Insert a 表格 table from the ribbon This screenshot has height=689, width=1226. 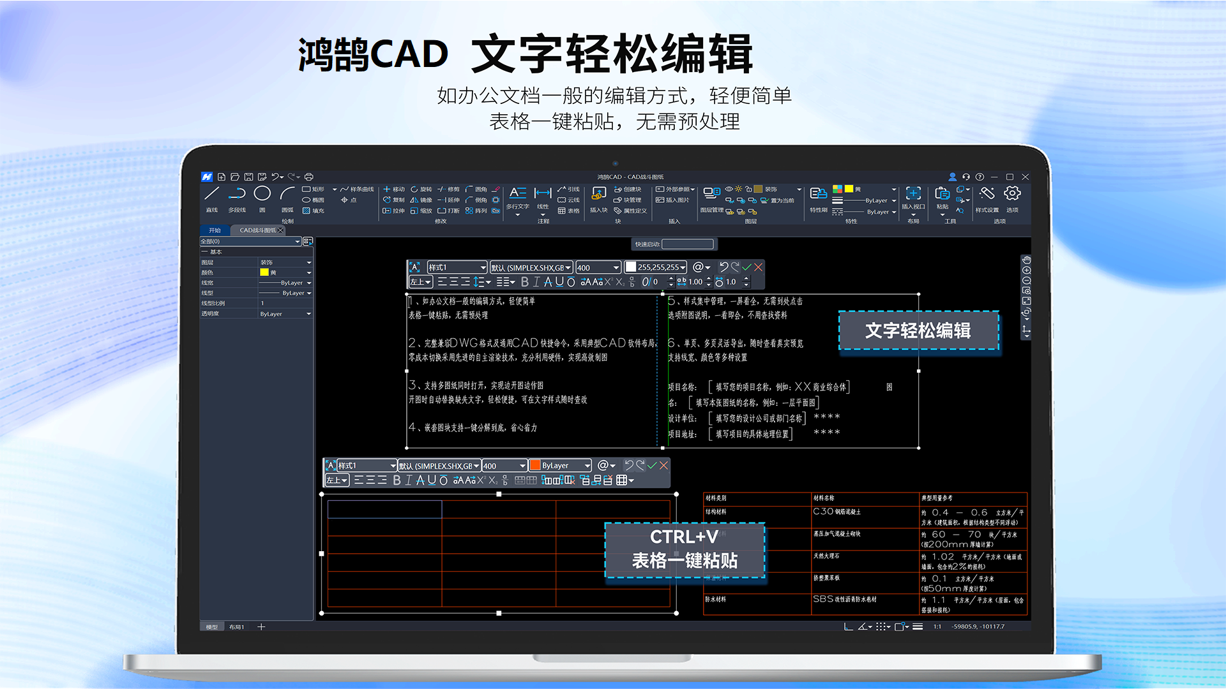tap(569, 211)
